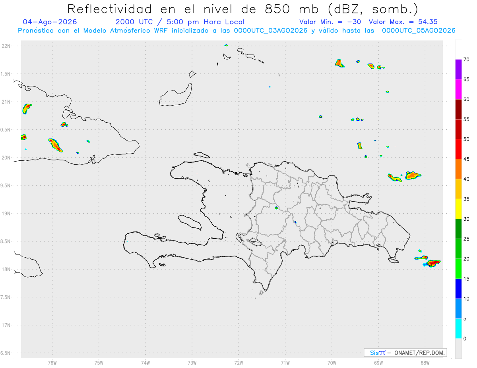Click the '17N' latitude label
Viewport: 477px width, 368px height.
click(6, 325)
